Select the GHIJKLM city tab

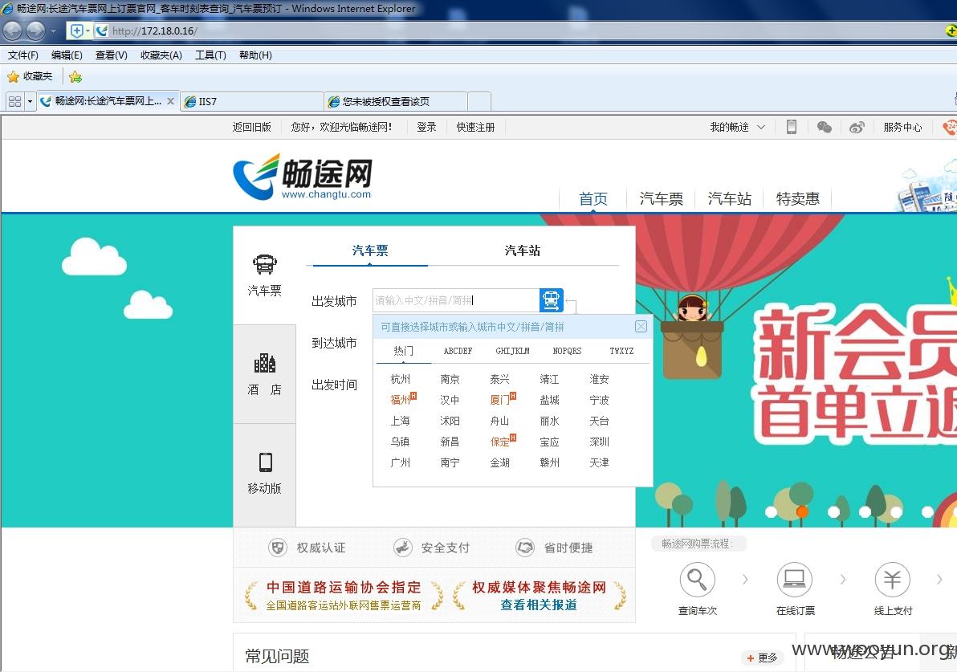pyautogui.click(x=512, y=351)
